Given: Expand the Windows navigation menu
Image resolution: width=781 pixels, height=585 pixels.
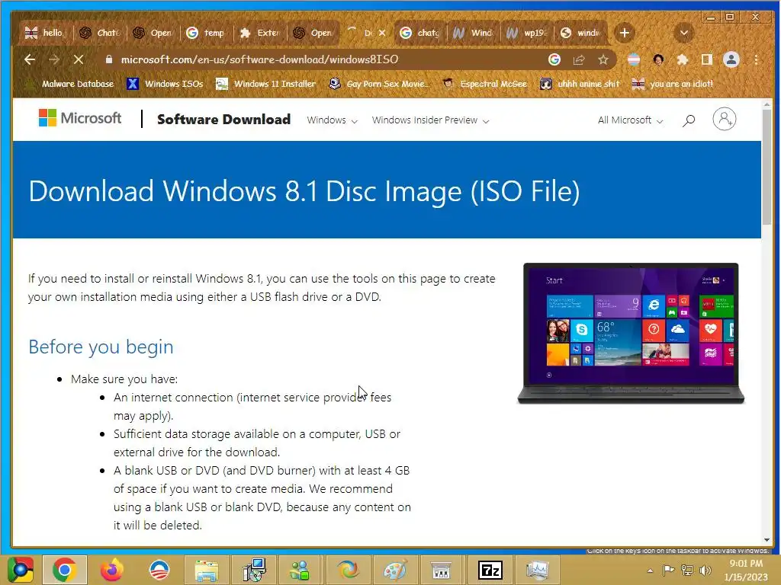Looking at the screenshot, I should pos(333,120).
